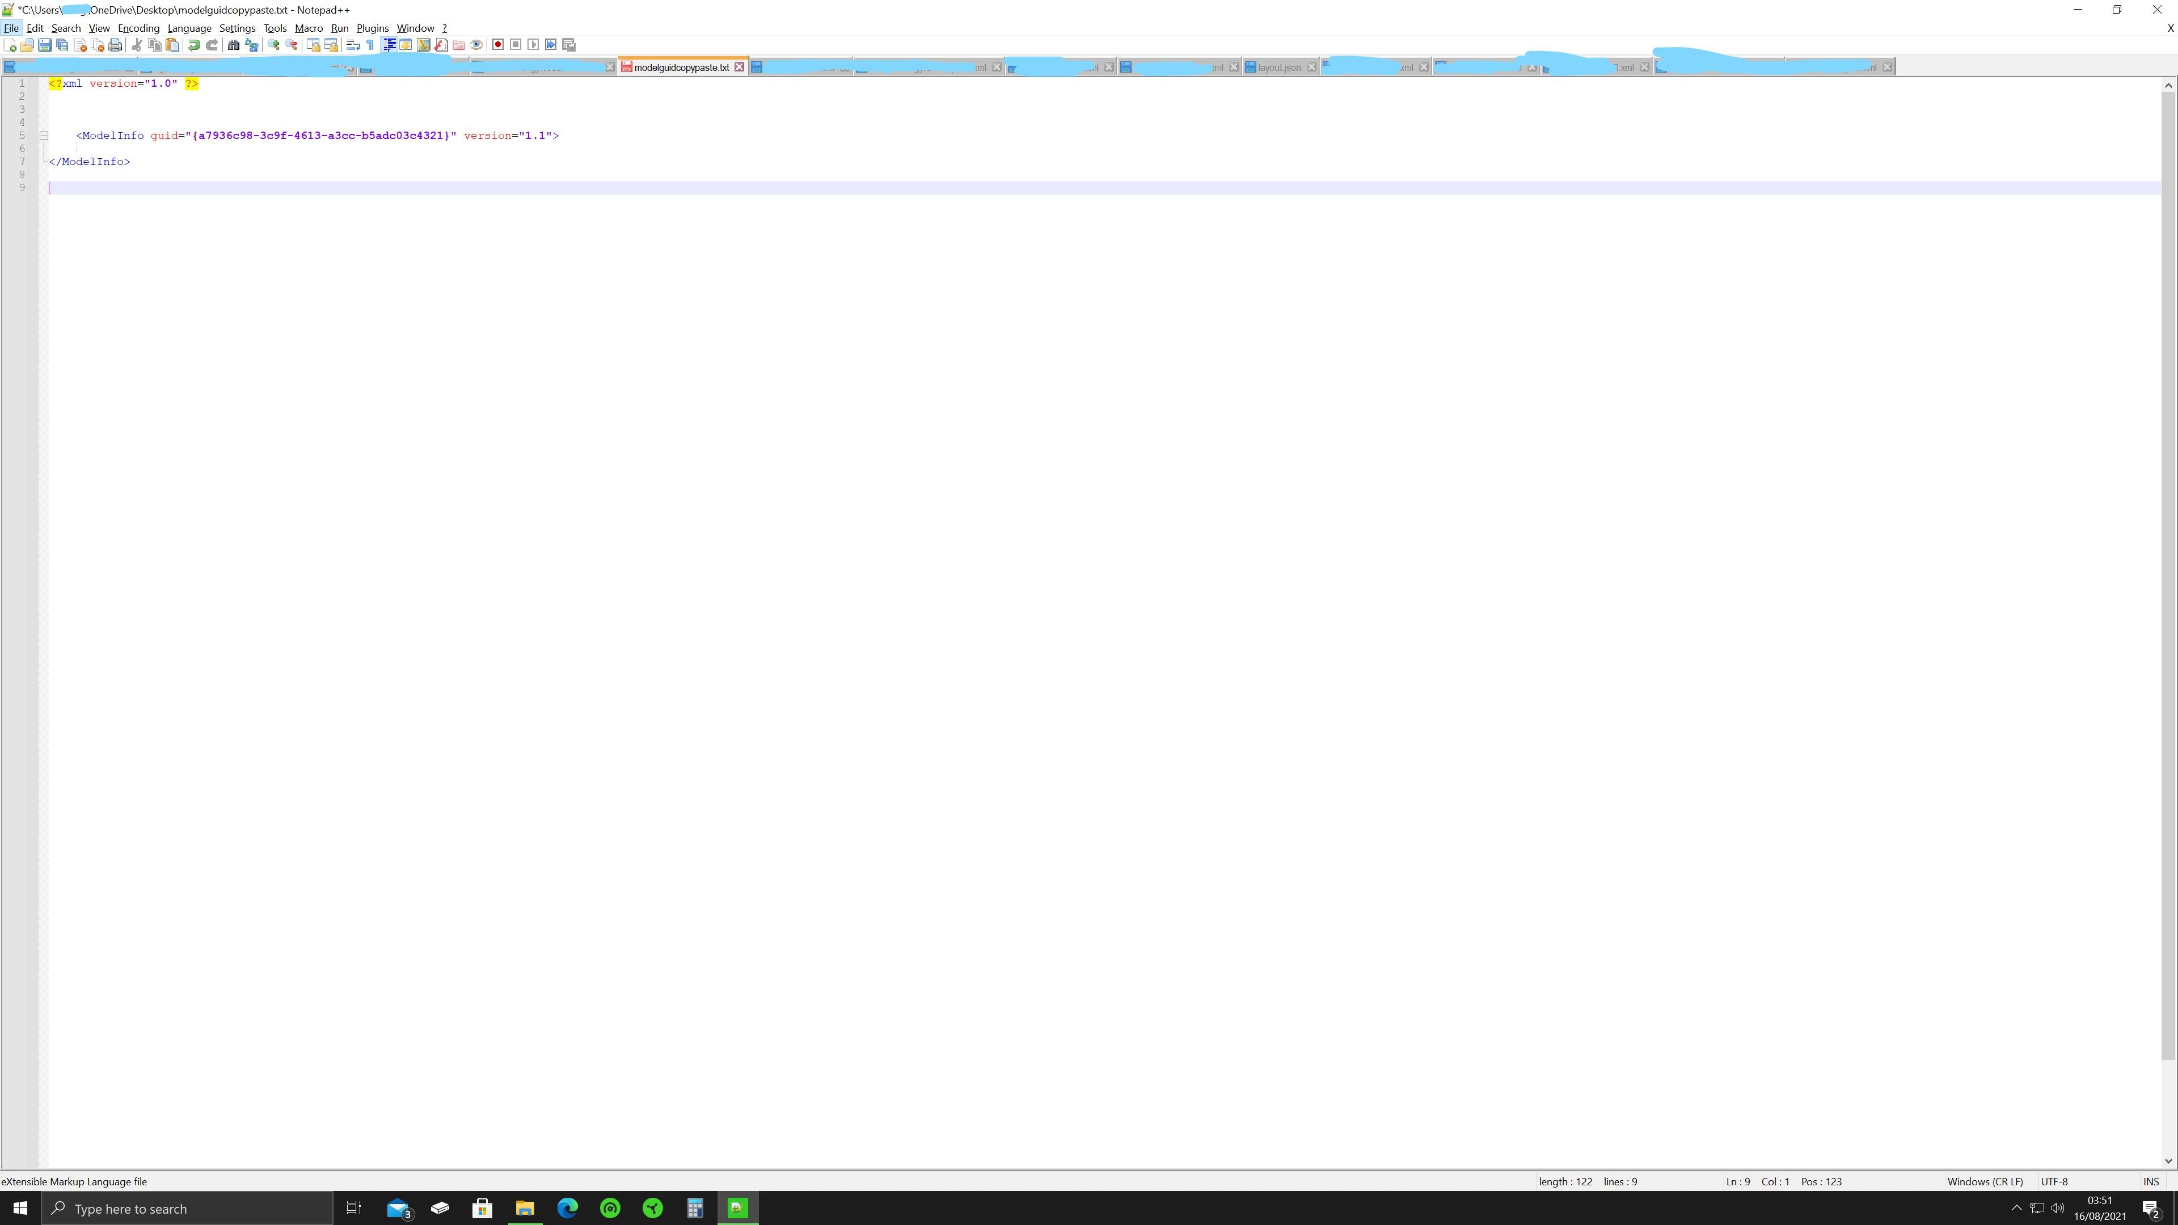Save the current file modelguidcopypaste.txt
Viewport: 2178px width, 1225px height.
tap(45, 45)
